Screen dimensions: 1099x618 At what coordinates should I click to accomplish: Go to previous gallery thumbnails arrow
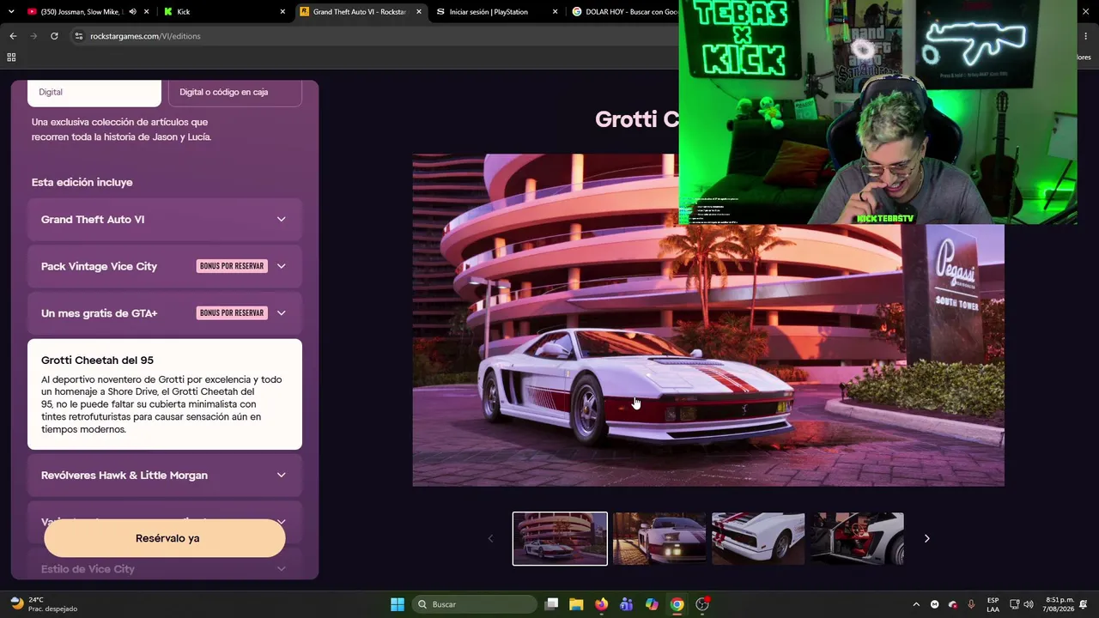tap(490, 539)
